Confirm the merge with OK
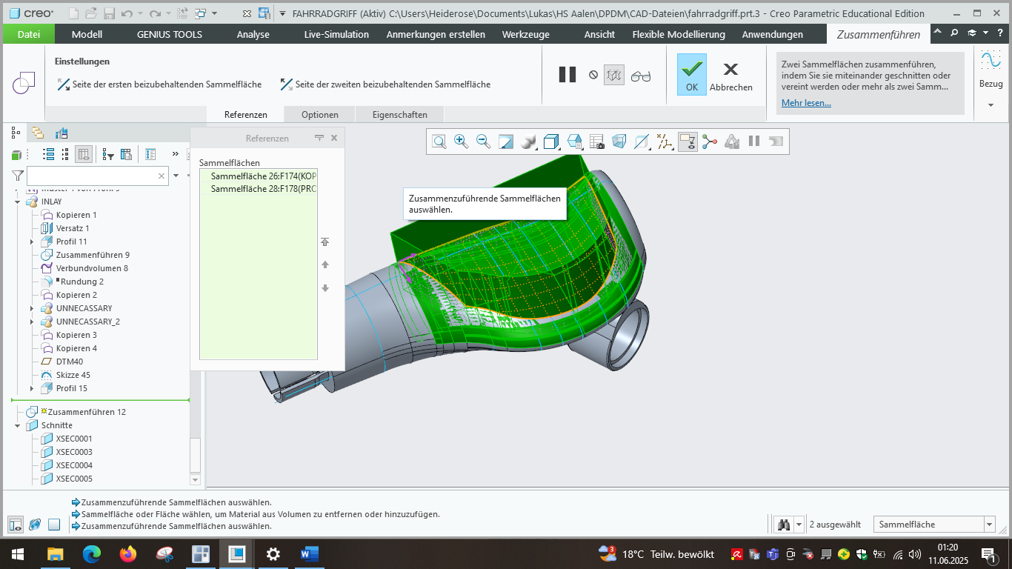This screenshot has height=569, width=1012. (691, 75)
